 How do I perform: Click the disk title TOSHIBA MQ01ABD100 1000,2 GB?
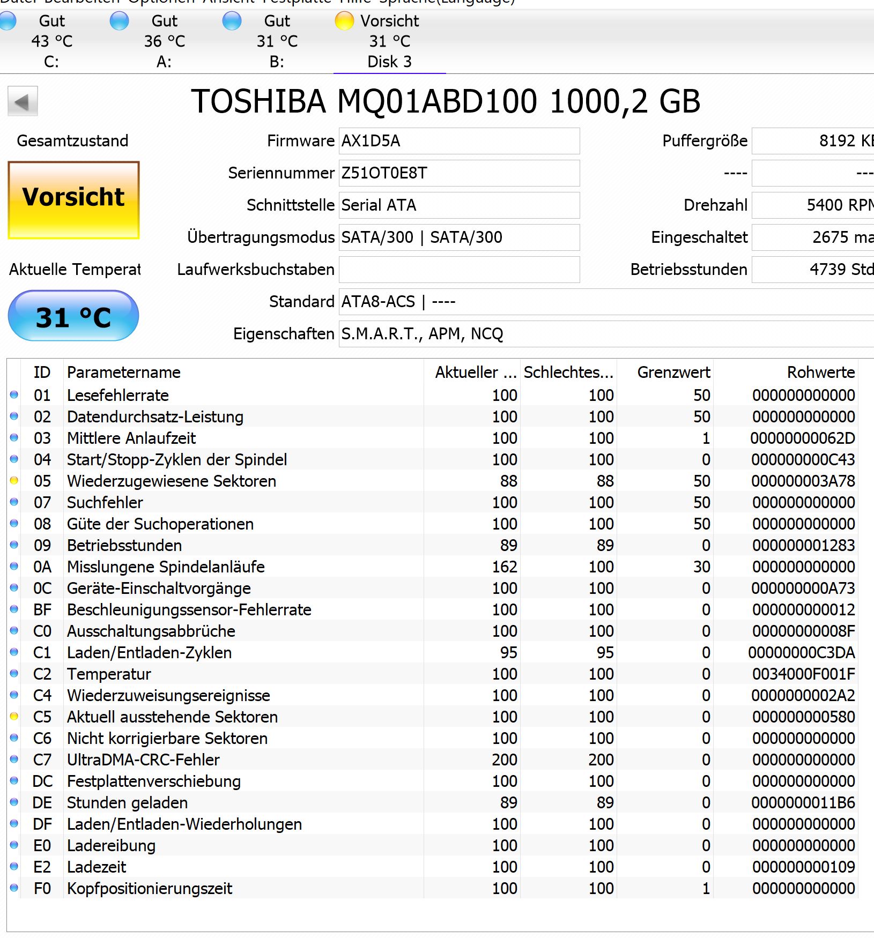pos(446,101)
